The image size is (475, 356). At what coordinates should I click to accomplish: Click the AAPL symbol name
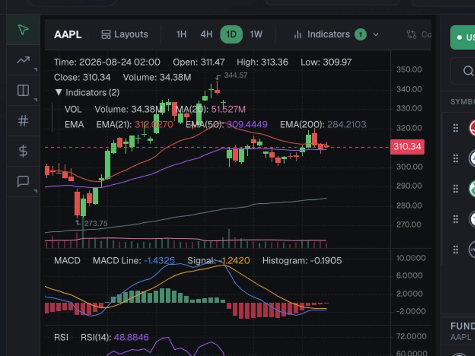click(68, 34)
